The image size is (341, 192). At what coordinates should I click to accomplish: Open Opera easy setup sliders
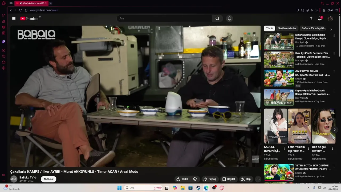(x=336, y=10)
